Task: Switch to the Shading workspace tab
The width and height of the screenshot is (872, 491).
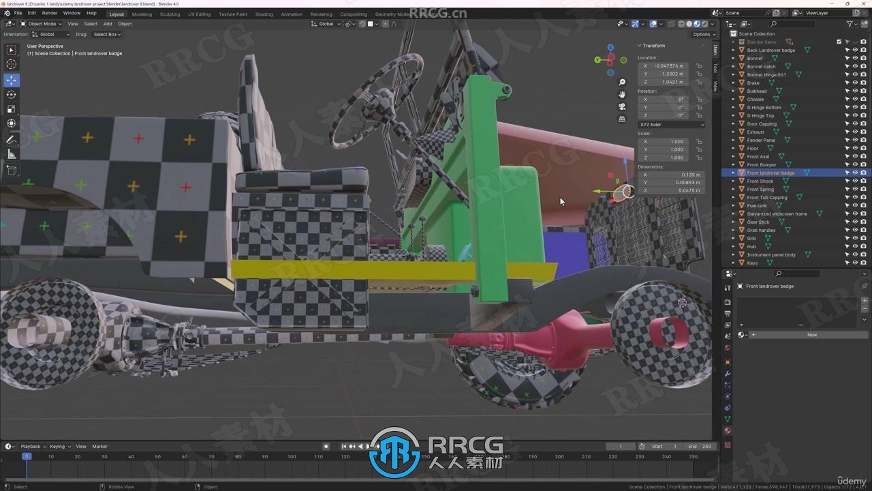Action: click(264, 14)
